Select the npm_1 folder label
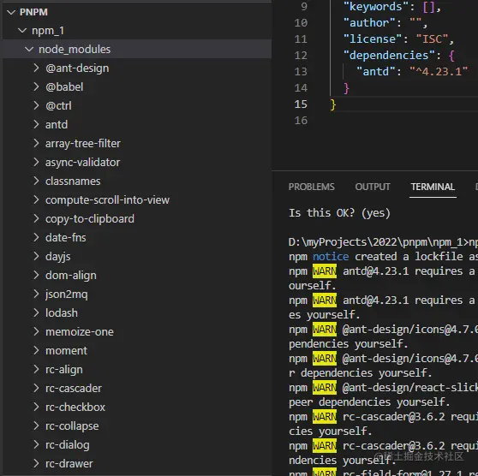 48,31
